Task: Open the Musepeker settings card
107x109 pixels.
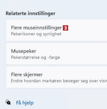Action: [x=56, y=53]
